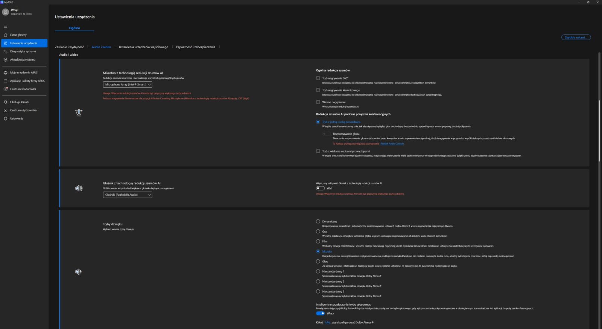Switch to Zasilanie i wydajność tab
Viewport: 602px width, 329px height.
pyautogui.click(x=69, y=47)
